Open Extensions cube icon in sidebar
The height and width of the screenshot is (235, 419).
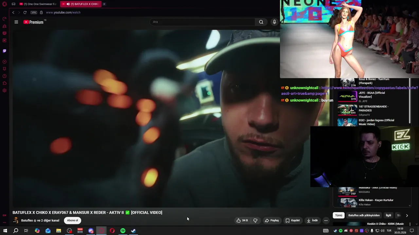5,83
